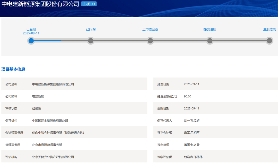Click sponsor name 中国国际金融股份有限公司
The height and width of the screenshot is (163, 278).
(50, 121)
